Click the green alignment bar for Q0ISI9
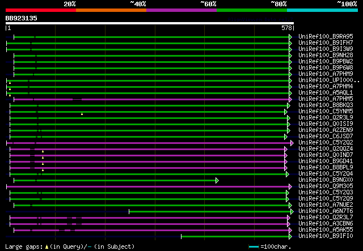This screenshot has width=363, height=251. tap(149, 124)
